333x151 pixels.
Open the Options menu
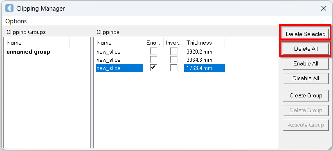16,21
